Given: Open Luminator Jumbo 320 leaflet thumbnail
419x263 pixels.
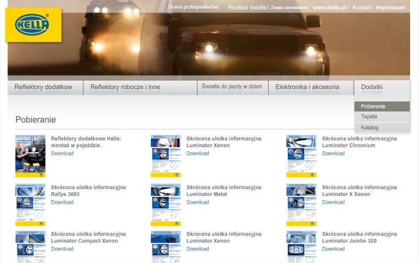Looking at the screenshot, I should (x=302, y=247).
